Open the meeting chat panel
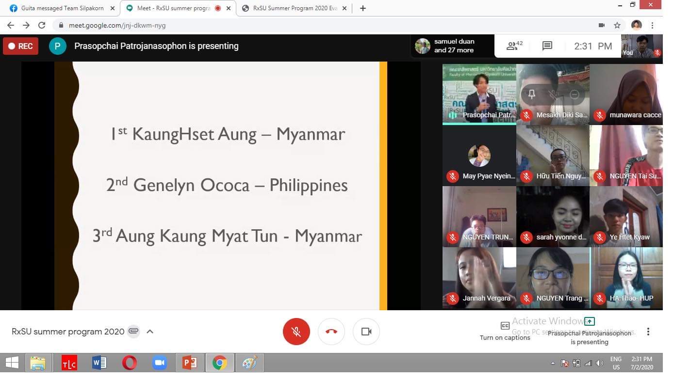Image resolution: width=674 pixels, height=381 pixels. 547,46
